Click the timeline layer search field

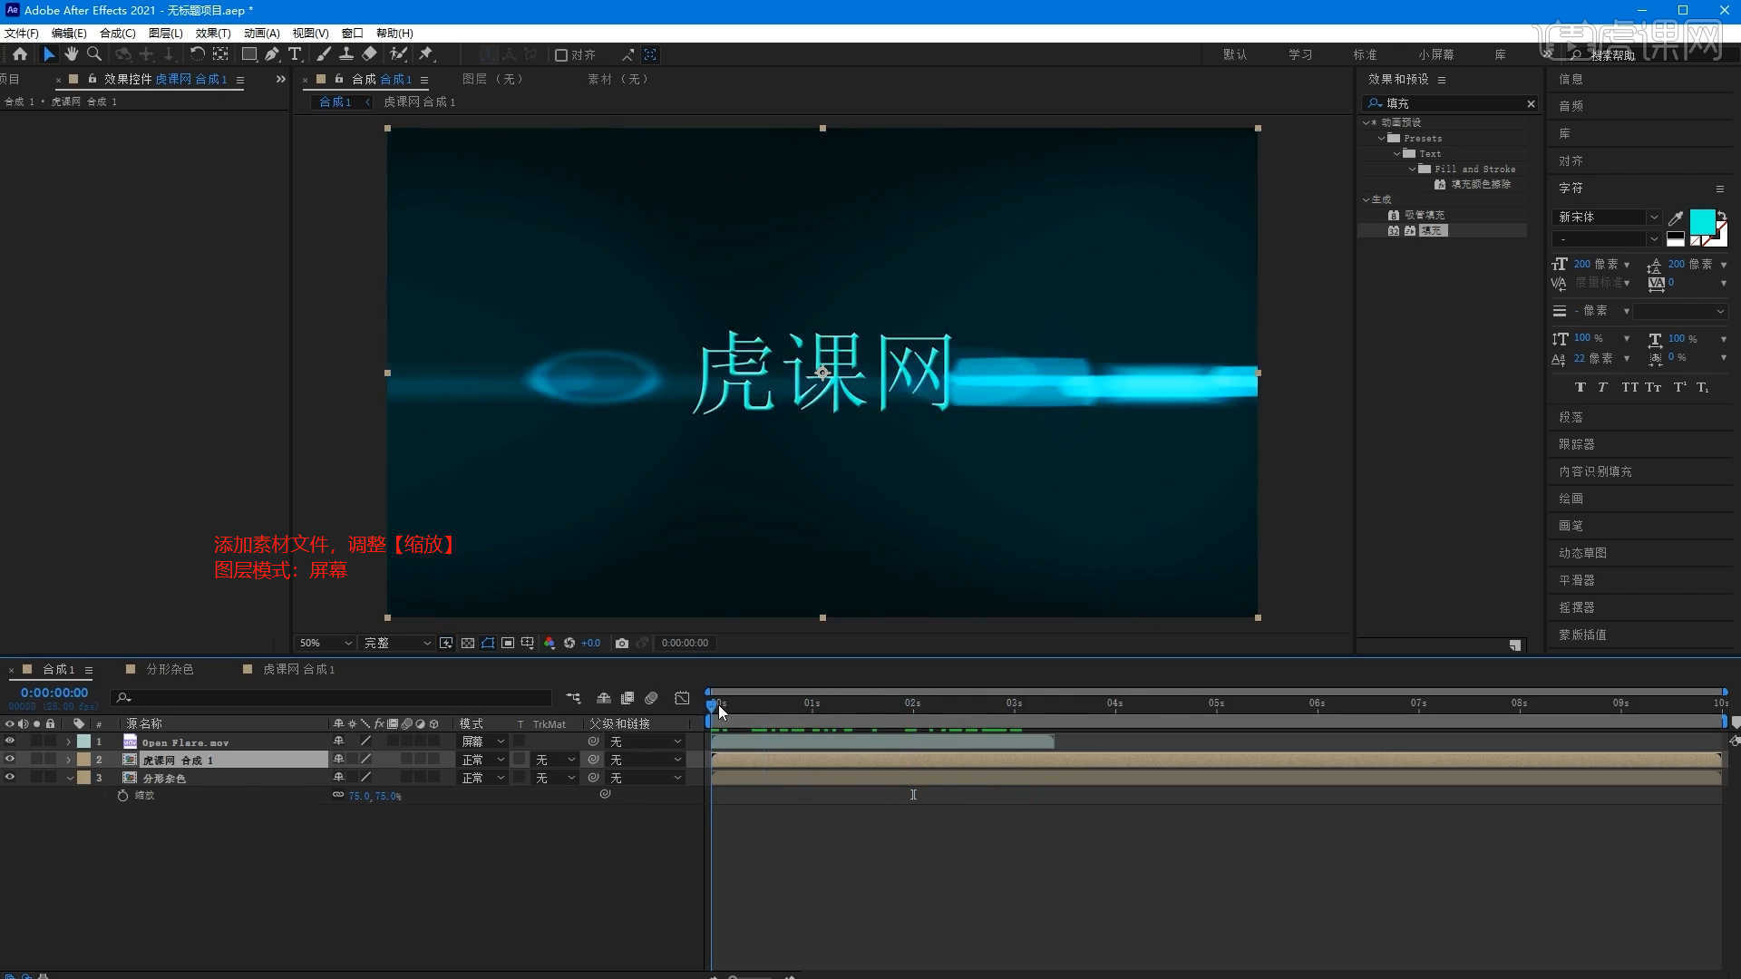331,698
